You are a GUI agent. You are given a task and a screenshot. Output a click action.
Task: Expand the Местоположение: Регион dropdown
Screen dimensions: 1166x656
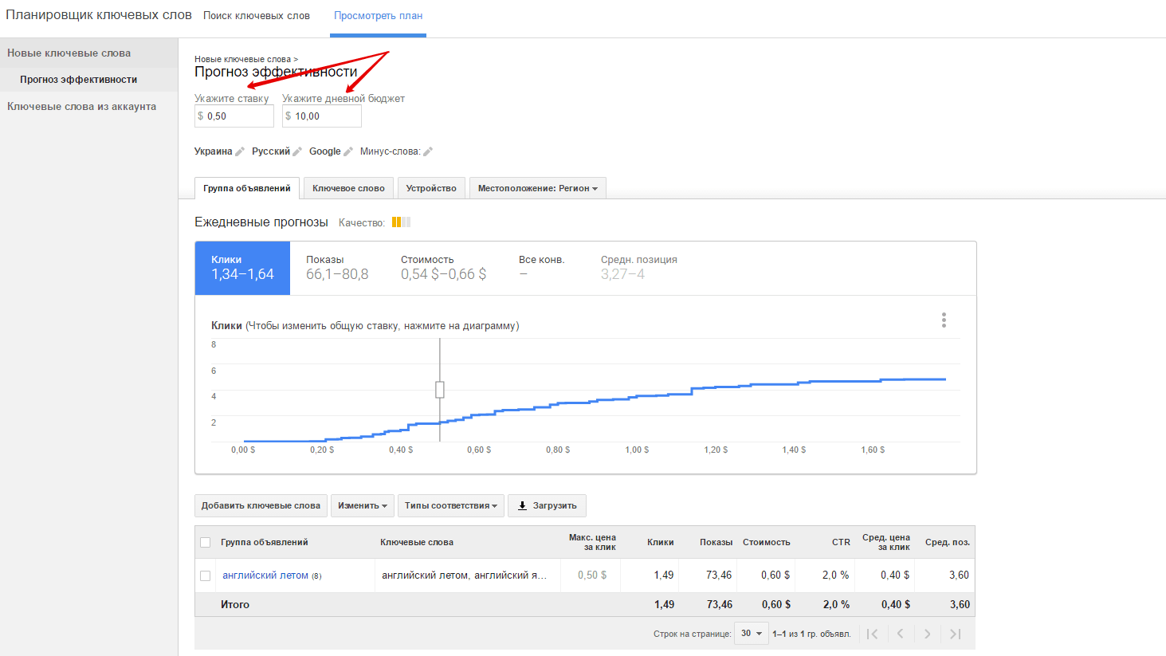537,189
